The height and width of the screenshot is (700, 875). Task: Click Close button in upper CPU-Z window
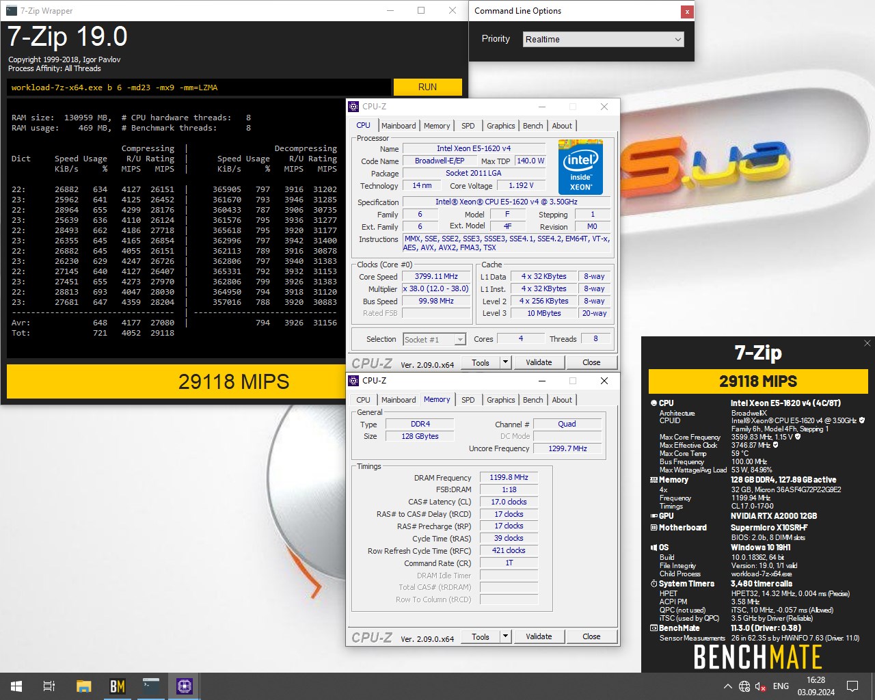[591, 362]
